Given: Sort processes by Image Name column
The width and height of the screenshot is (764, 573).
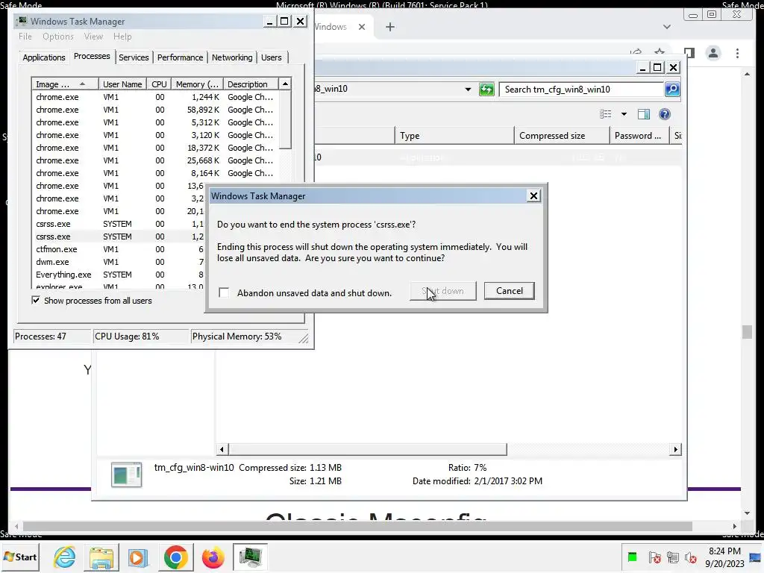Looking at the screenshot, I should tap(66, 84).
